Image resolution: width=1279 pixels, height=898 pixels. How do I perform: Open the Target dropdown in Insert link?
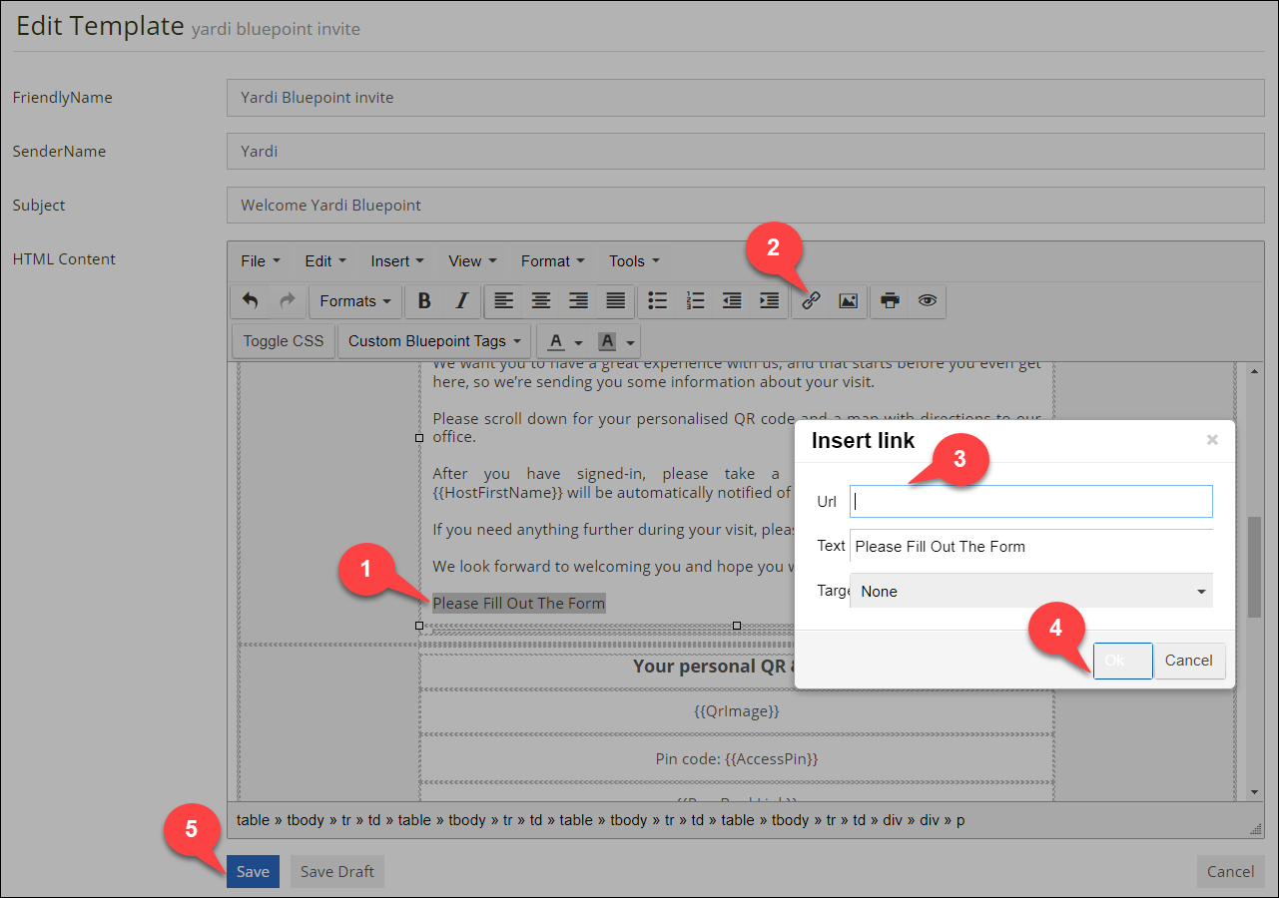tap(1031, 591)
